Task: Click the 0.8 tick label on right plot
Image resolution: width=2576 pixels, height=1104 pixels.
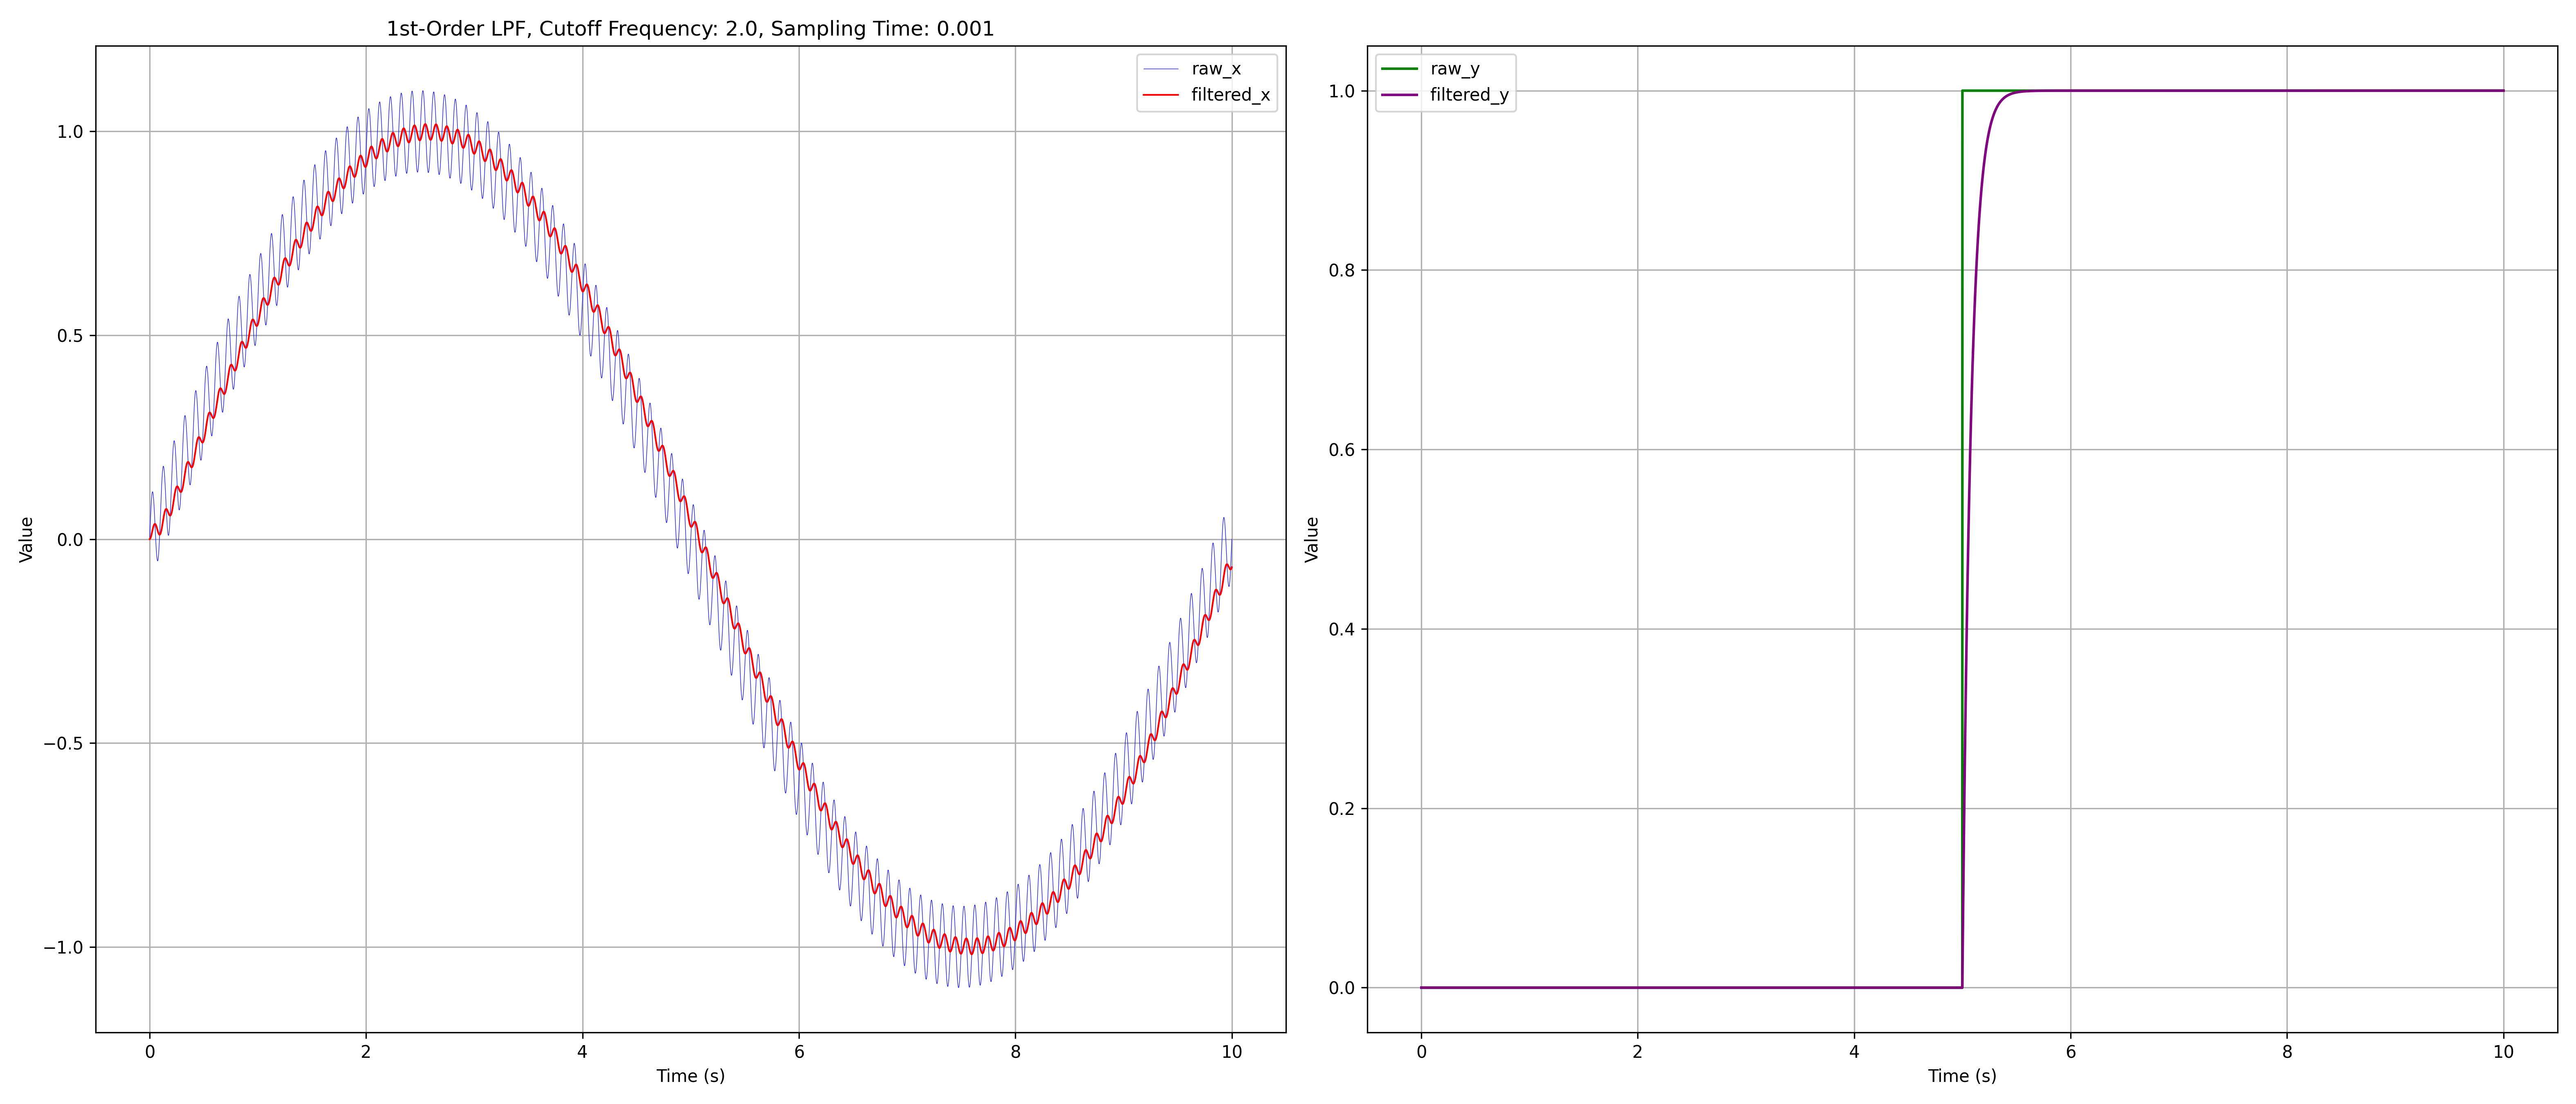Action: point(1341,270)
